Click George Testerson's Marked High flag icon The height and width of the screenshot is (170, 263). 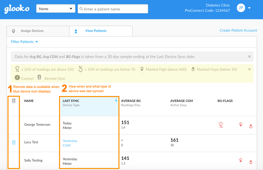(240, 124)
